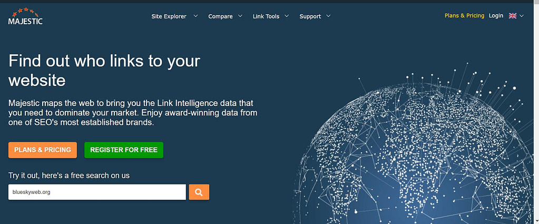
Task: Expand the language selector chevron
Action: point(522,16)
